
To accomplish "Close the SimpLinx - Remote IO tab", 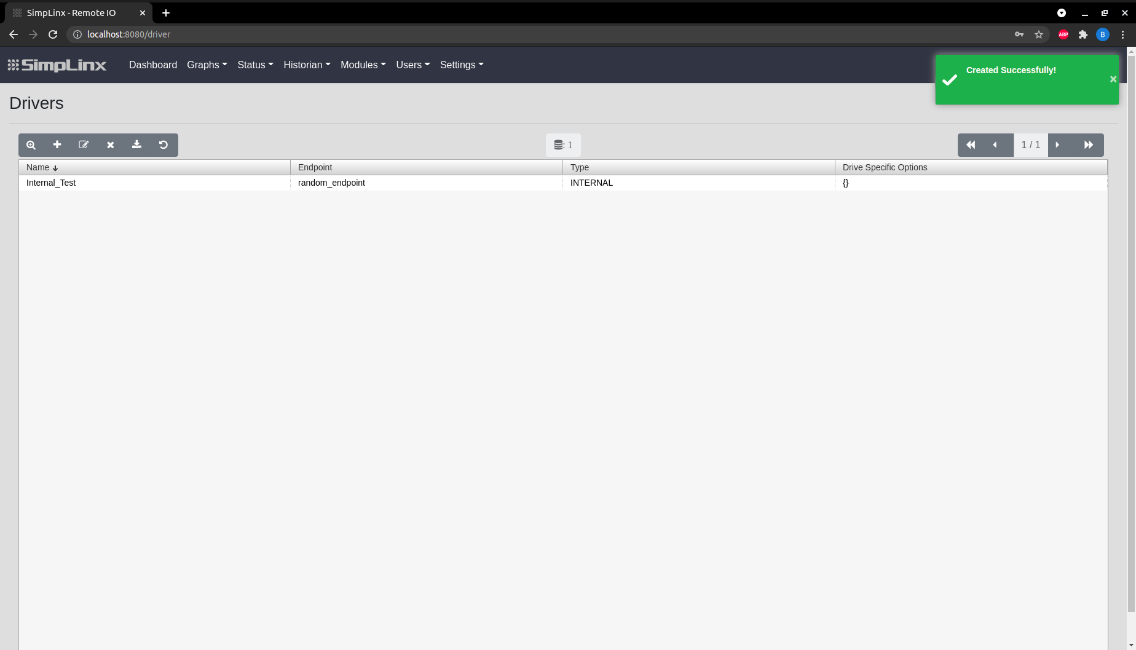I will point(143,13).
